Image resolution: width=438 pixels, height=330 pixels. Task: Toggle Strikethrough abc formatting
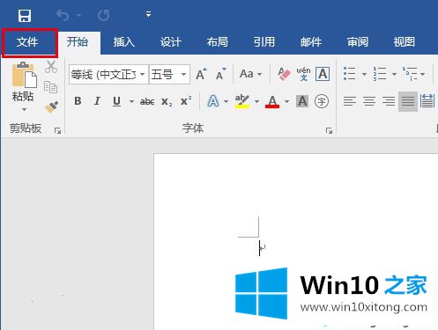pos(147,101)
